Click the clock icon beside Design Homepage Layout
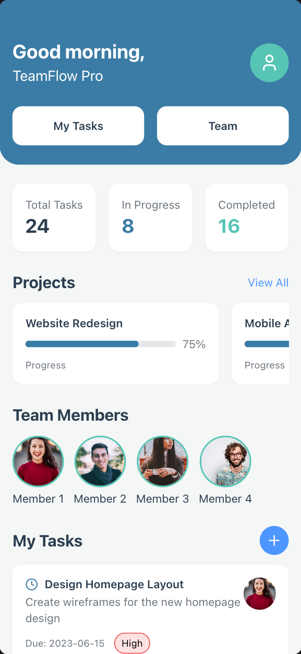 pyautogui.click(x=32, y=584)
